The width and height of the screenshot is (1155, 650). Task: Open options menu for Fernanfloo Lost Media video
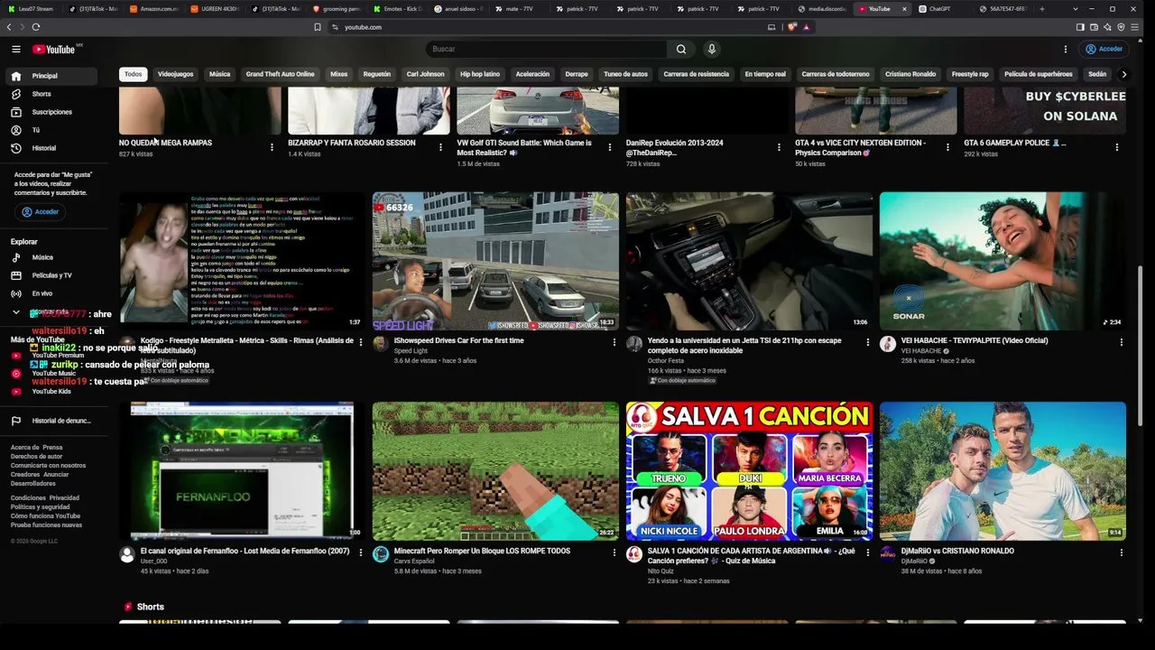[361, 552]
